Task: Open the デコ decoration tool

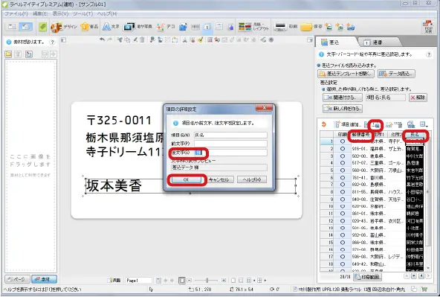Action: coord(166,27)
